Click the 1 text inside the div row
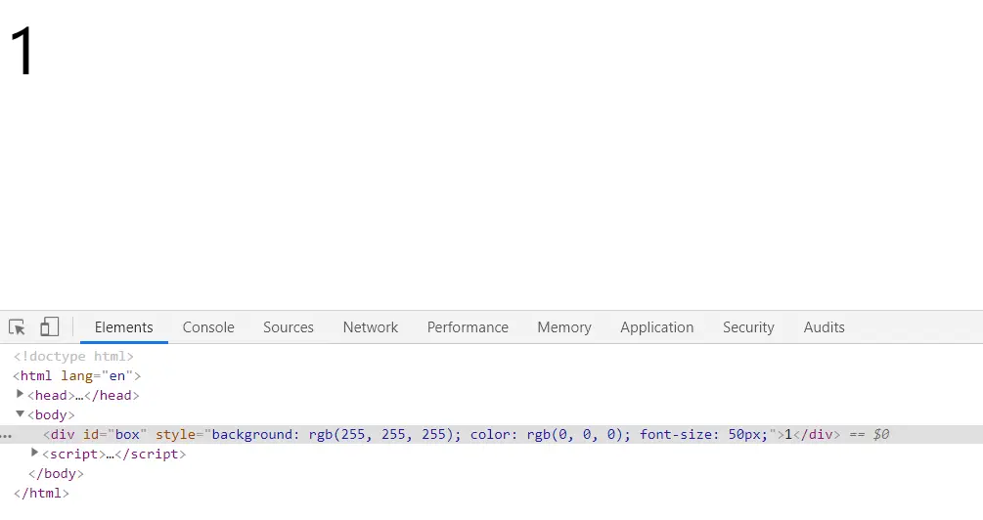This screenshot has height=520, width=983. point(788,434)
